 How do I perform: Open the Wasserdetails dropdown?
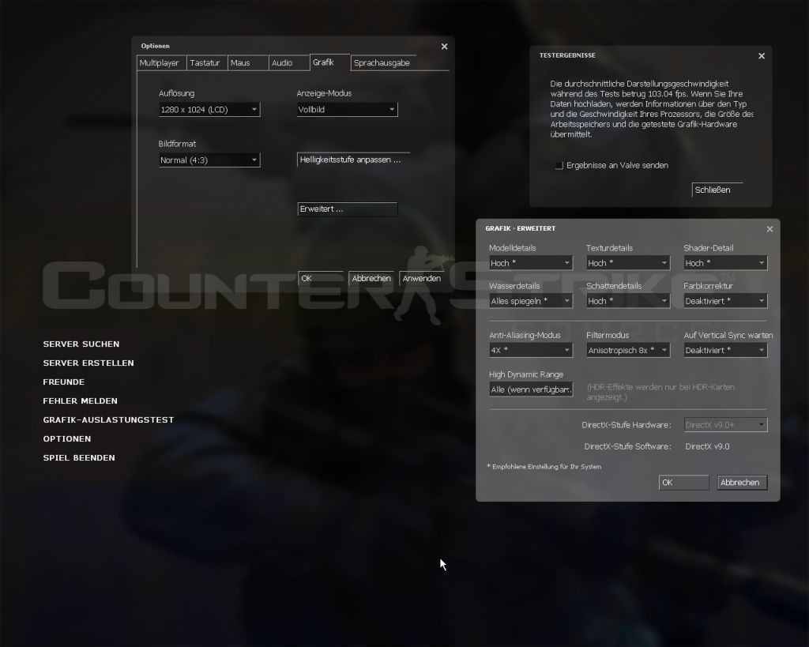(x=530, y=301)
